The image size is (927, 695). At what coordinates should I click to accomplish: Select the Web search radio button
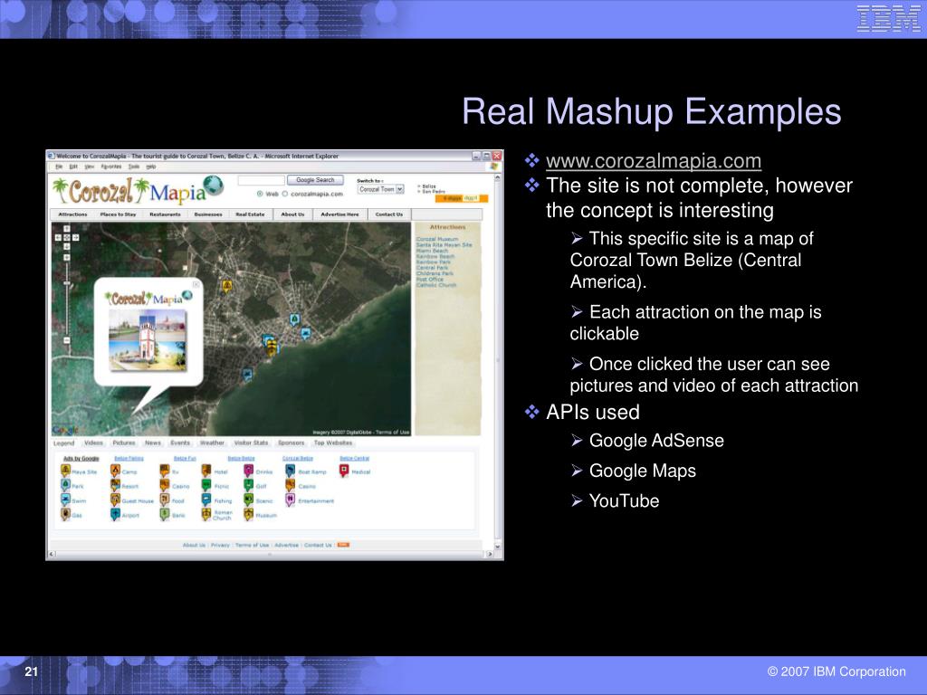click(x=260, y=194)
